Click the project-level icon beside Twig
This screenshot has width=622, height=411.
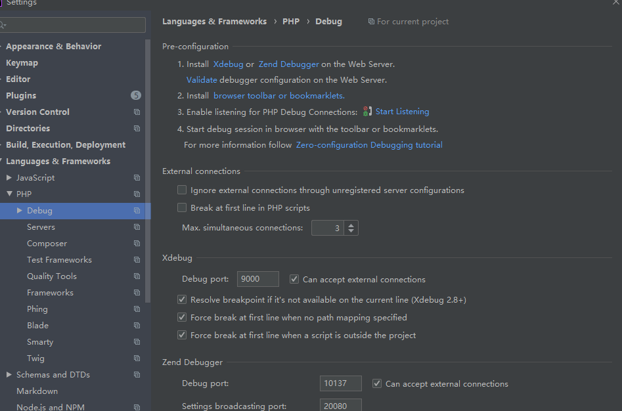click(x=137, y=358)
